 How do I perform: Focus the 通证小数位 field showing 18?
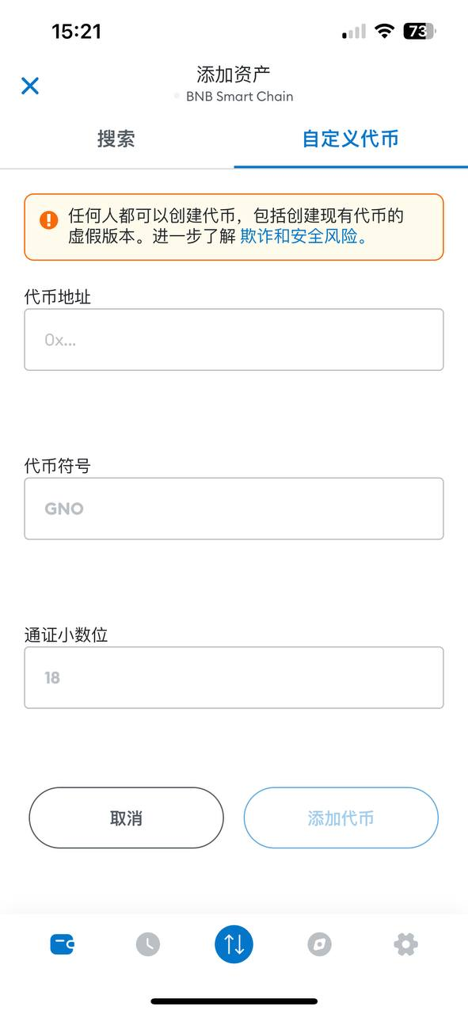pyautogui.click(x=234, y=677)
